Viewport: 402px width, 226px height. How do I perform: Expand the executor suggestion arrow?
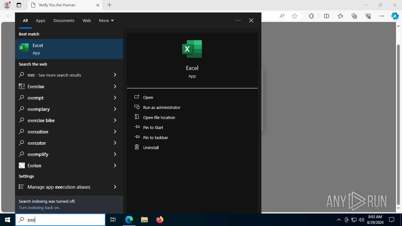click(115, 143)
